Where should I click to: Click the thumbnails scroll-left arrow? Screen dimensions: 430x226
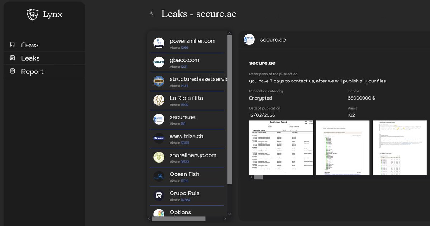[251, 177]
